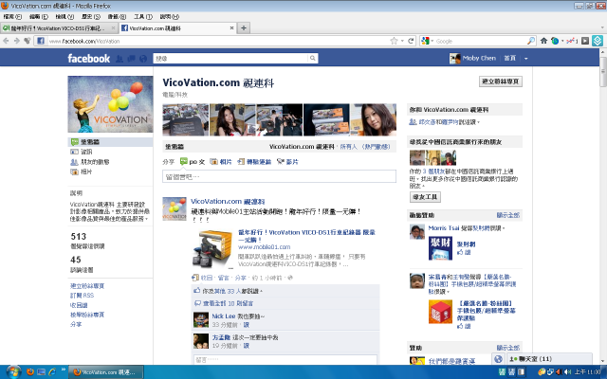Switch to the Mobile01 VICO-DS1 tab

click(x=59, y=27)
